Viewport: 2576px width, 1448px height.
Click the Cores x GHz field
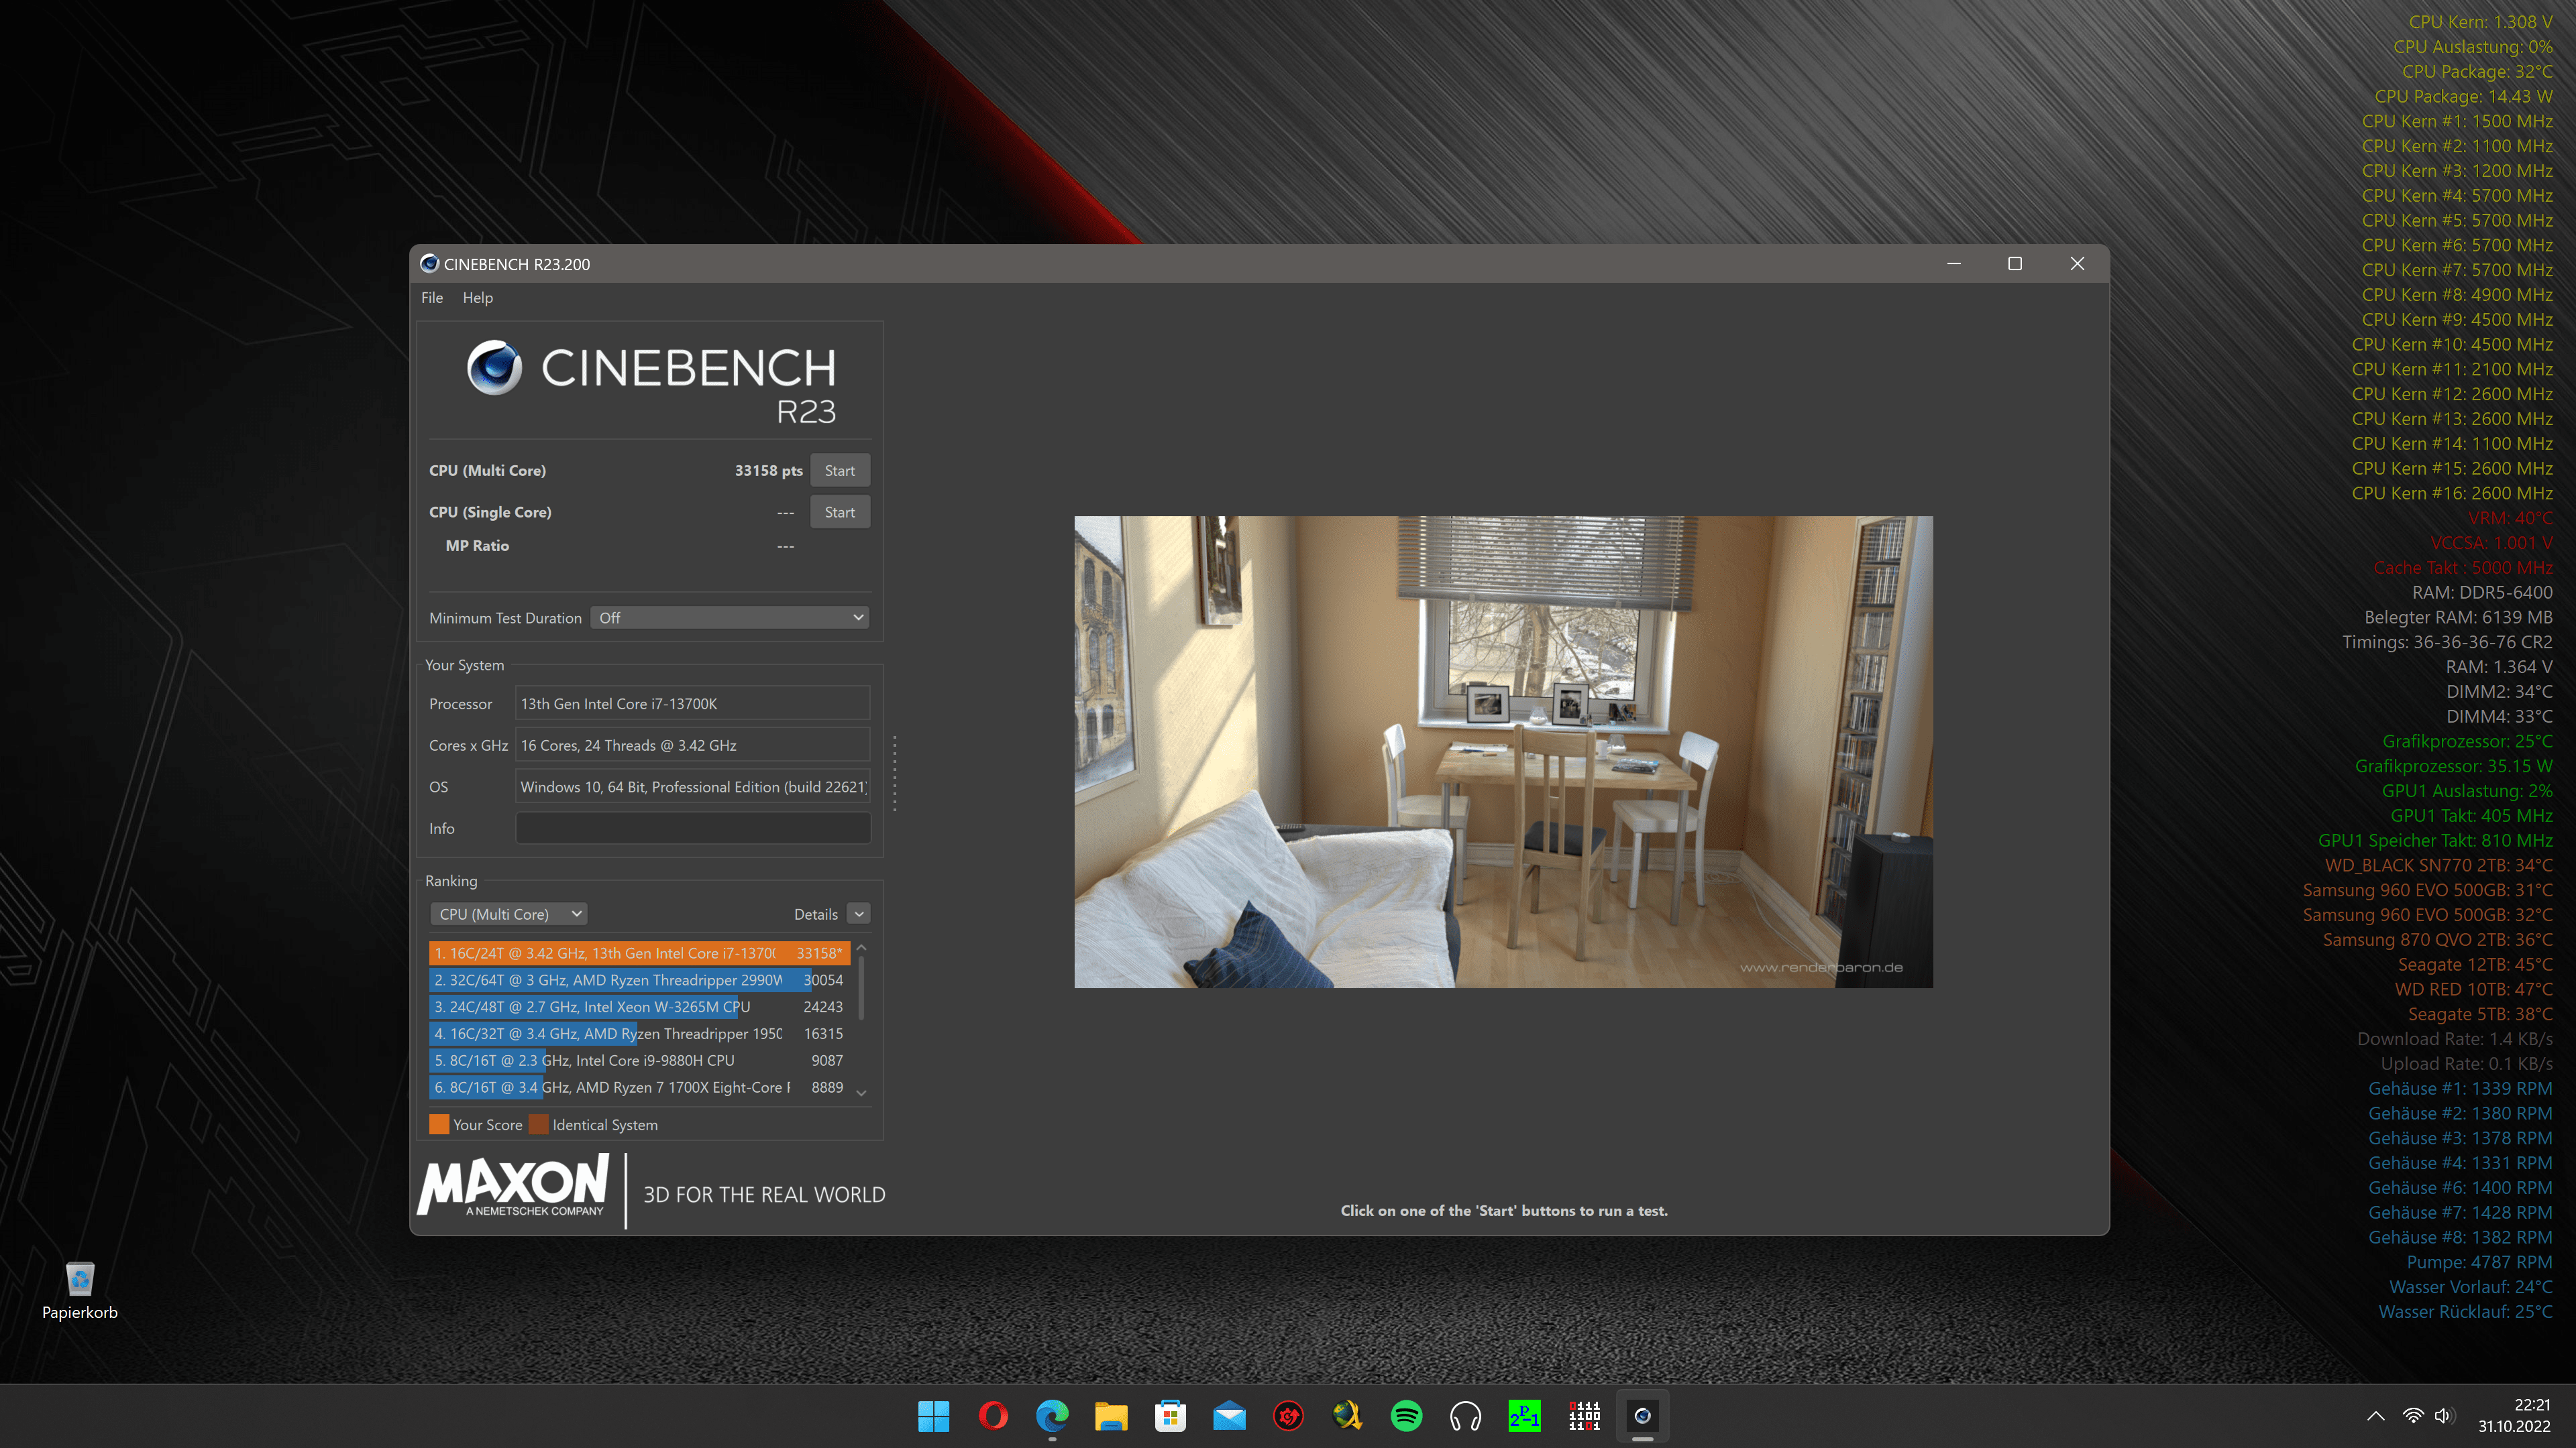[x=693, y=745]
